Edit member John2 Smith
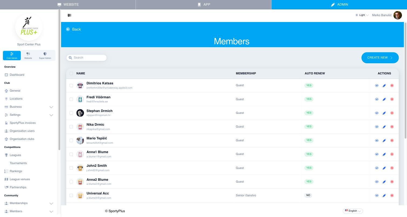 384,168
